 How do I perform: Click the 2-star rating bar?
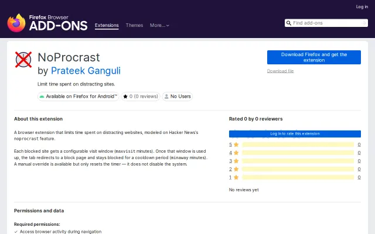point(298,169)
